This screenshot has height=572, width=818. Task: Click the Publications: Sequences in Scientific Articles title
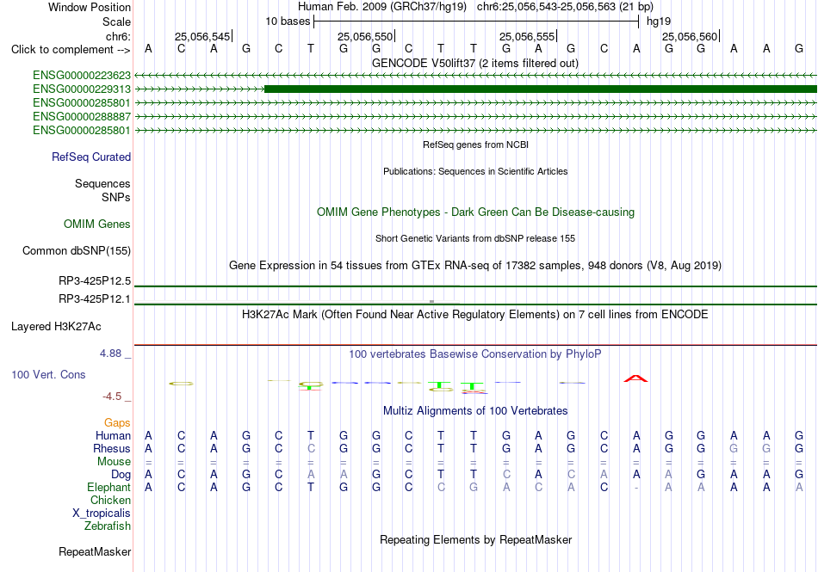pos(475,171)
